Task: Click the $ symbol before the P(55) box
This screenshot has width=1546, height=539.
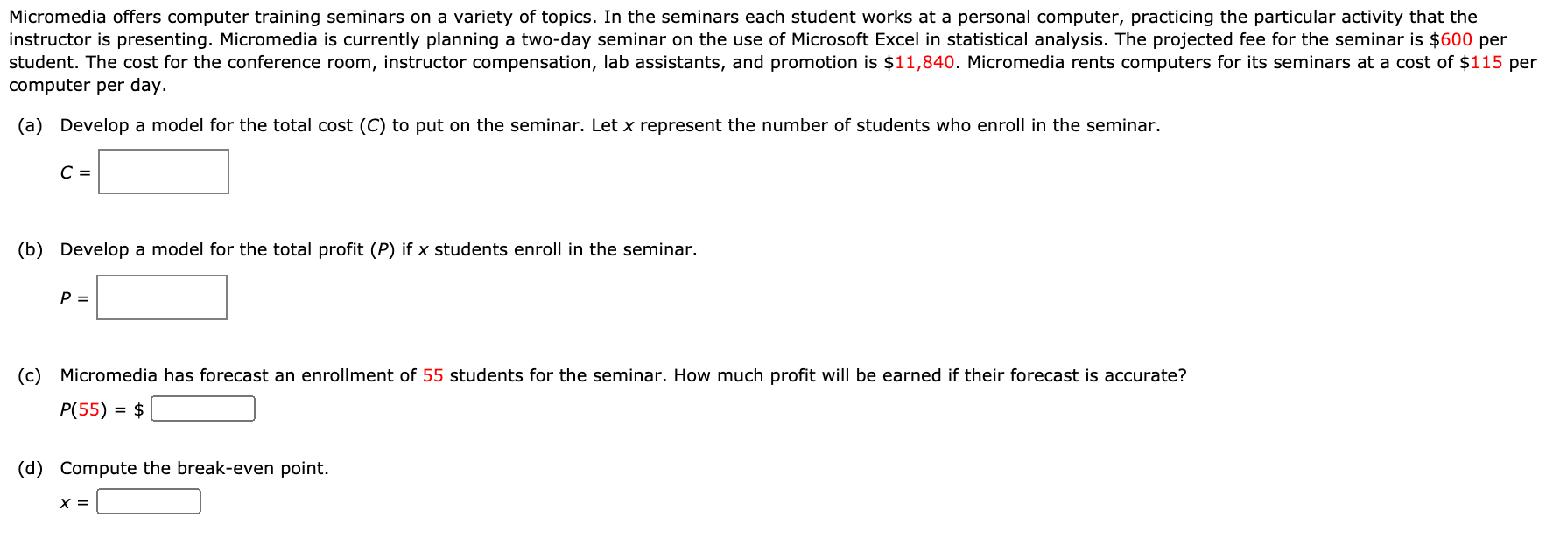Action: point(139,408)
